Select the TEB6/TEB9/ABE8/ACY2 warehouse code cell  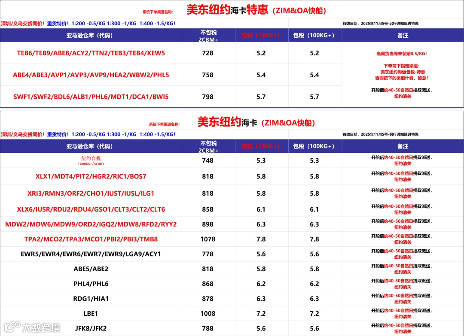point(91,53)
